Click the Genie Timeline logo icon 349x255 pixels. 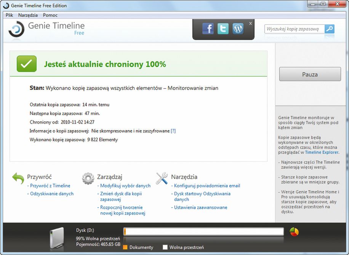click(x=16, y=29)
